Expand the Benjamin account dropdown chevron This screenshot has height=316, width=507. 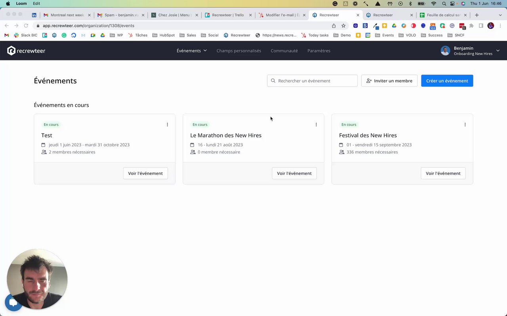[498, 51]
